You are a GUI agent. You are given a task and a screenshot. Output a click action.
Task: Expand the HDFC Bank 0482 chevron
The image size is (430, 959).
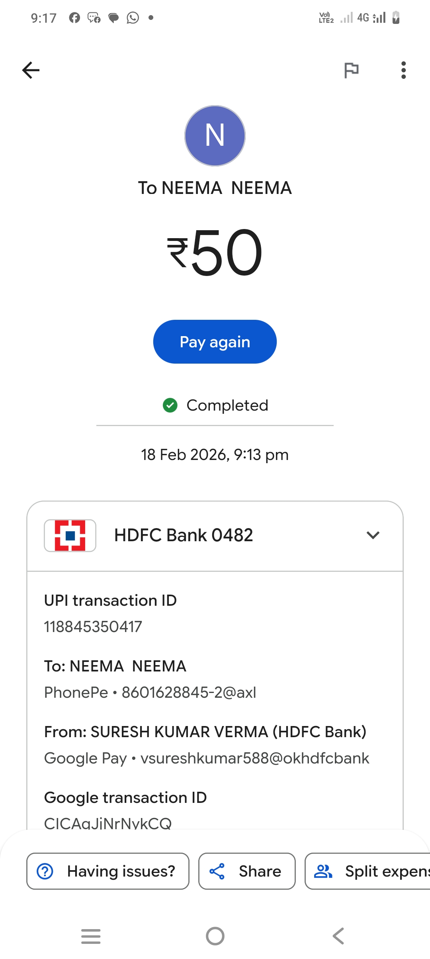click(373, 535)
